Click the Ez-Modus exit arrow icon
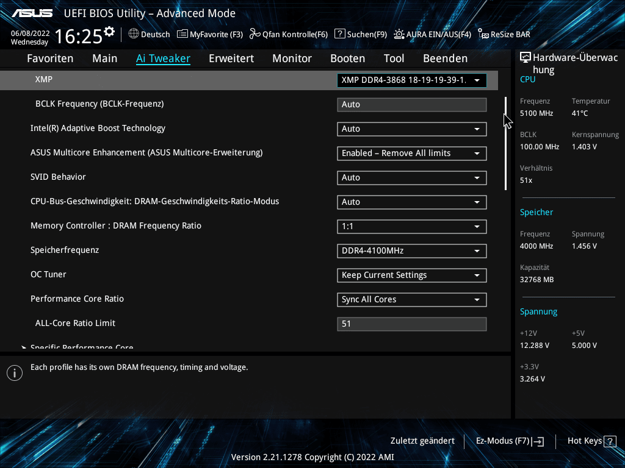The image size is (625, 468). tap(538, 441)
